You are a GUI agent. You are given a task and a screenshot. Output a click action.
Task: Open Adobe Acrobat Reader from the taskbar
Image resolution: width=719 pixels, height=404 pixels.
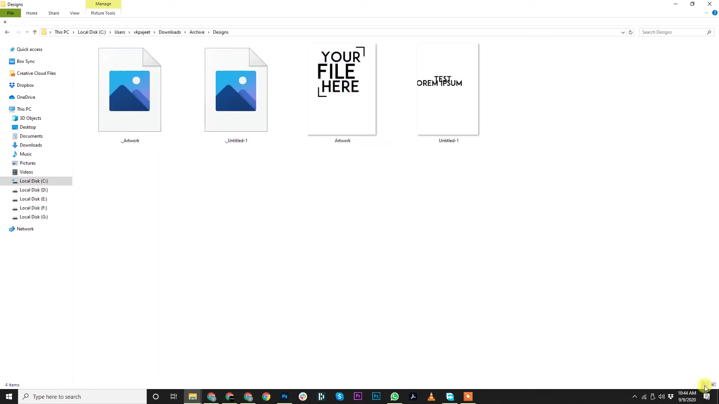413,397
